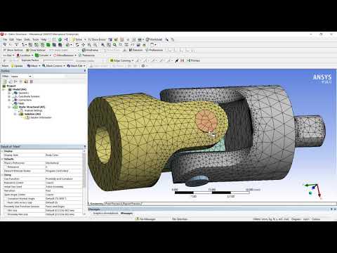Click Random colors button
The image size is (337, 253).
(136, 50)
